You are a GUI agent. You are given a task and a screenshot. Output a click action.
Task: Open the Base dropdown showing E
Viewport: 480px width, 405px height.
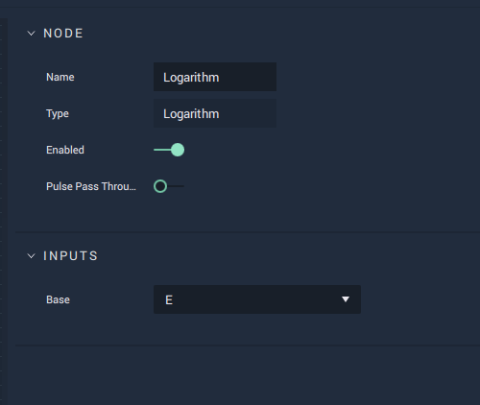pyautogui.click(x=257, y=299)
